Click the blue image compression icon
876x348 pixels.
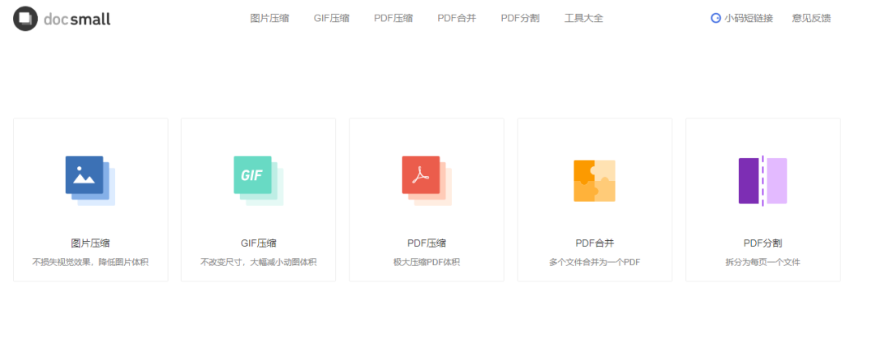click(88, 178)
